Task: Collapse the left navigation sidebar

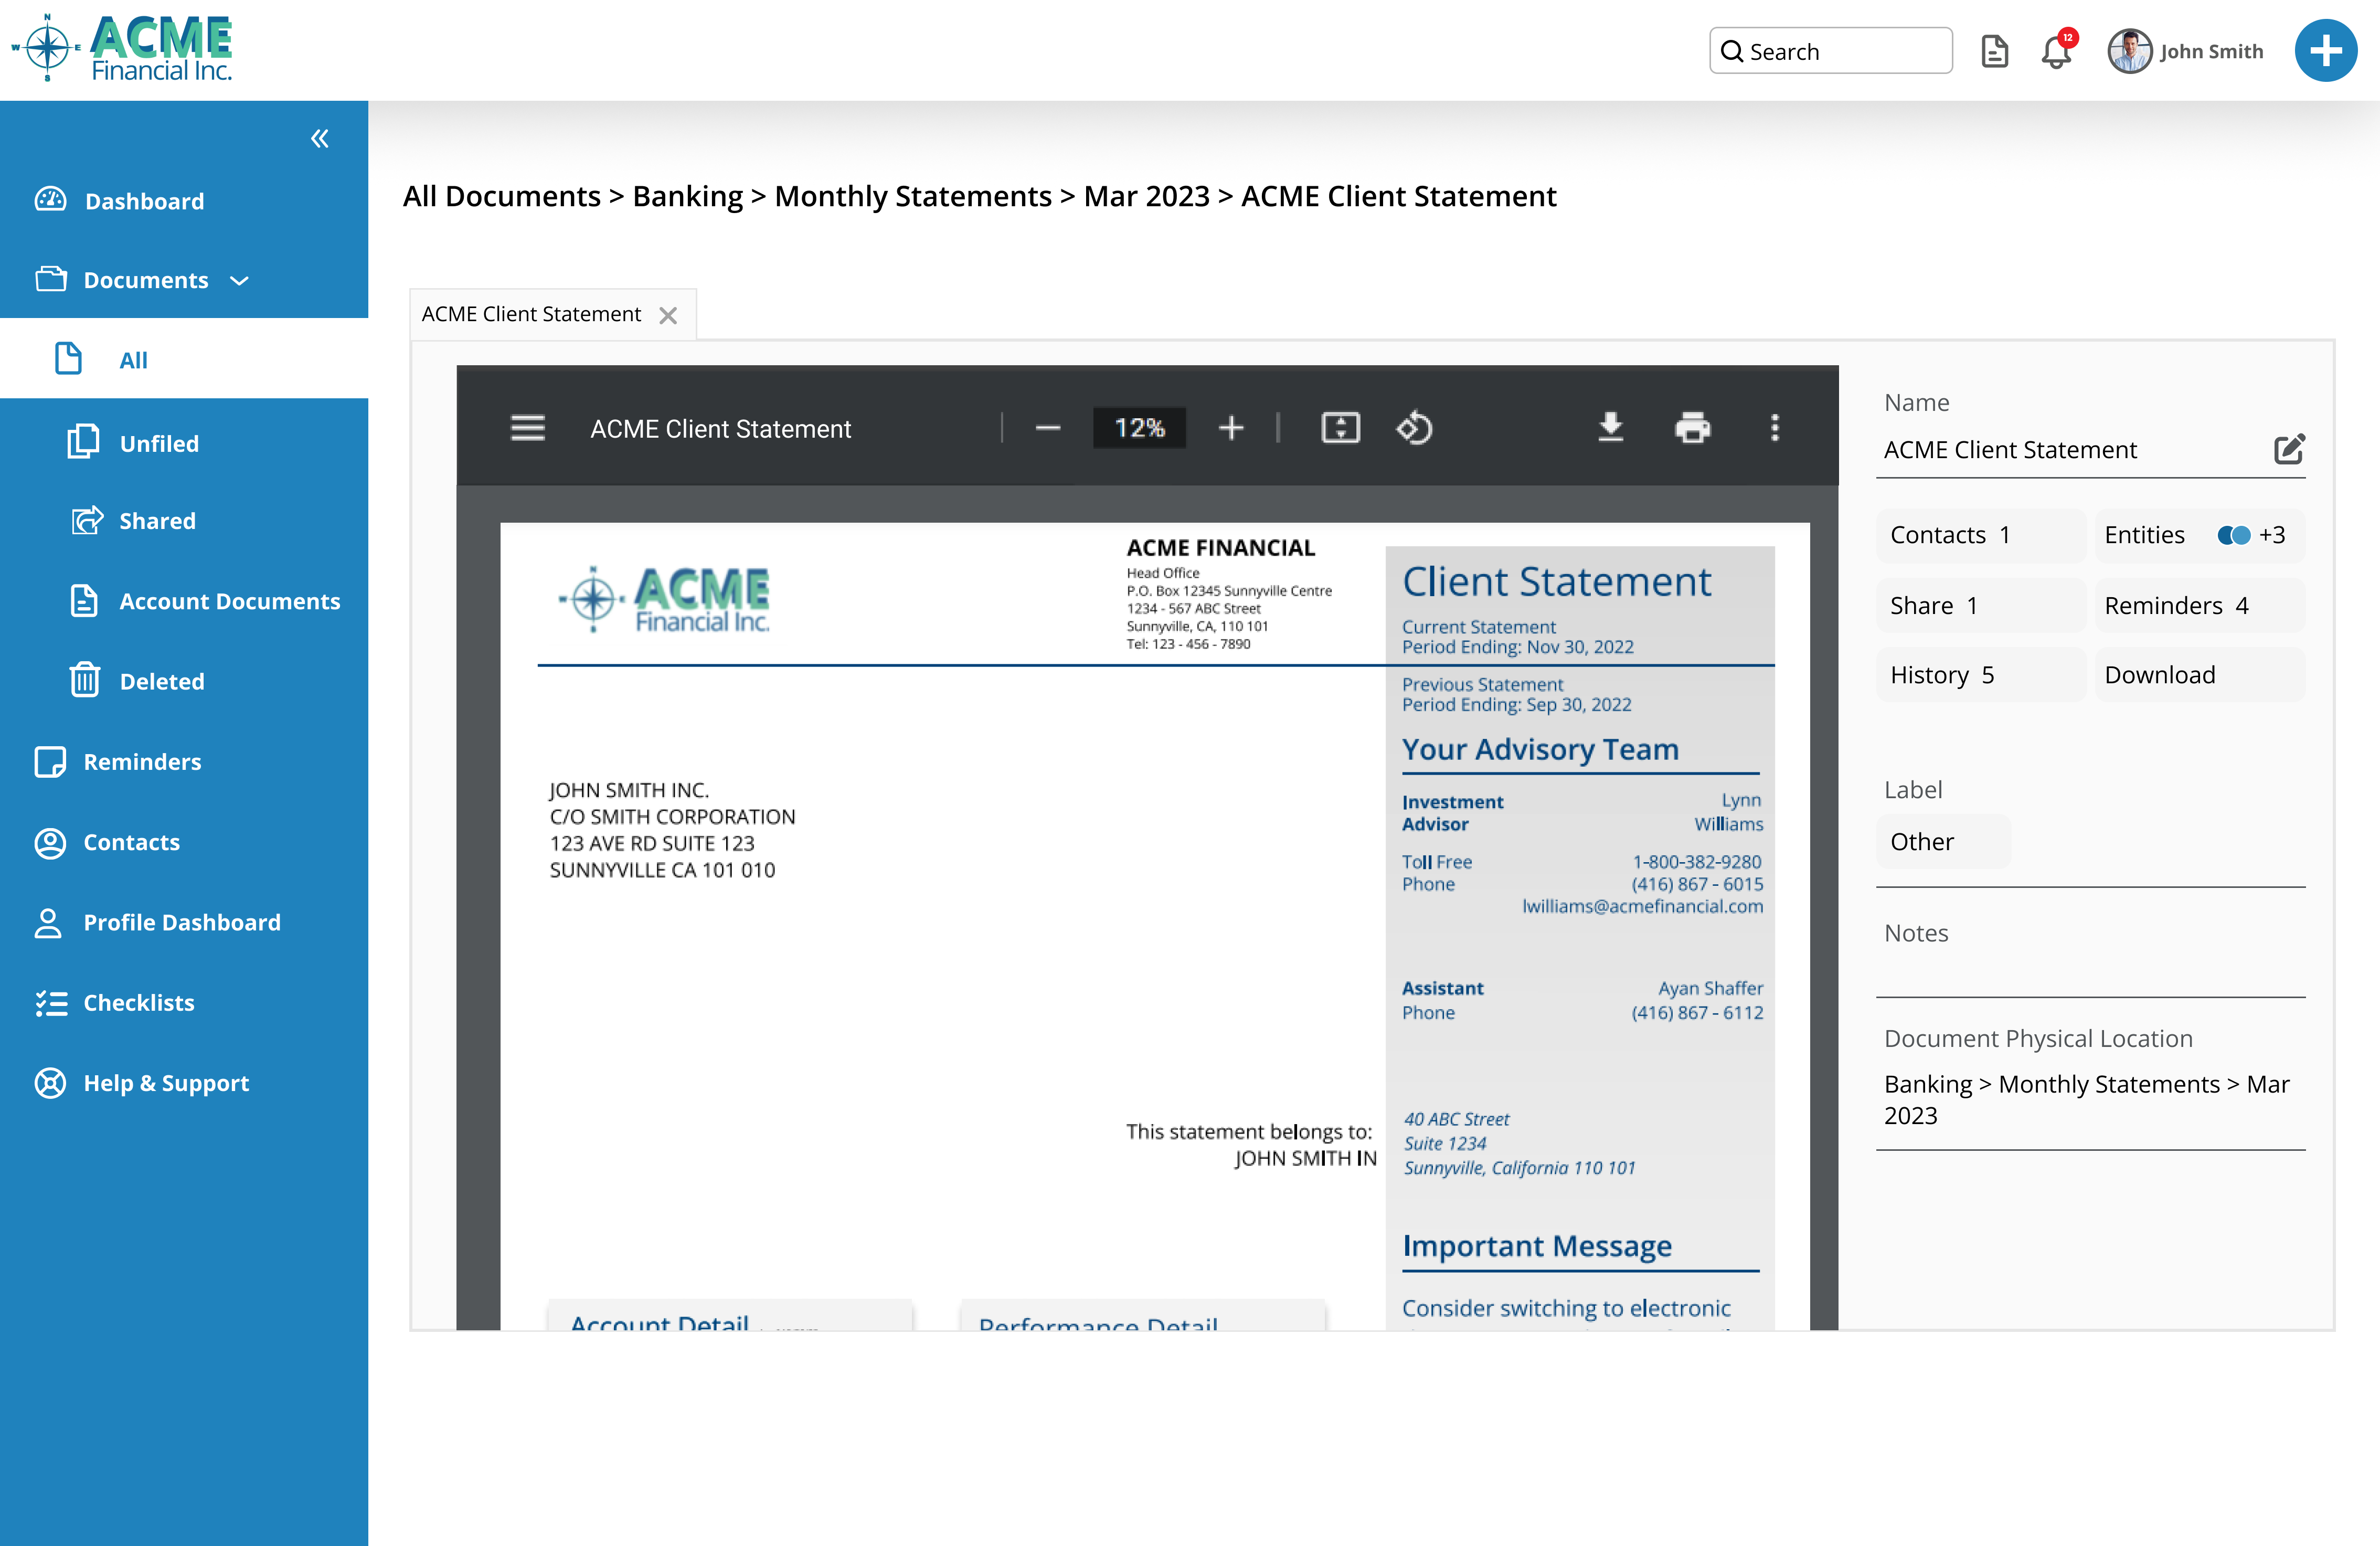Action: [319, 139]
